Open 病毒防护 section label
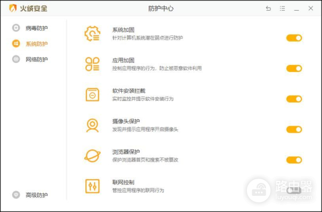The height and width of the screenshot is (212, 322). click(36, 28)
